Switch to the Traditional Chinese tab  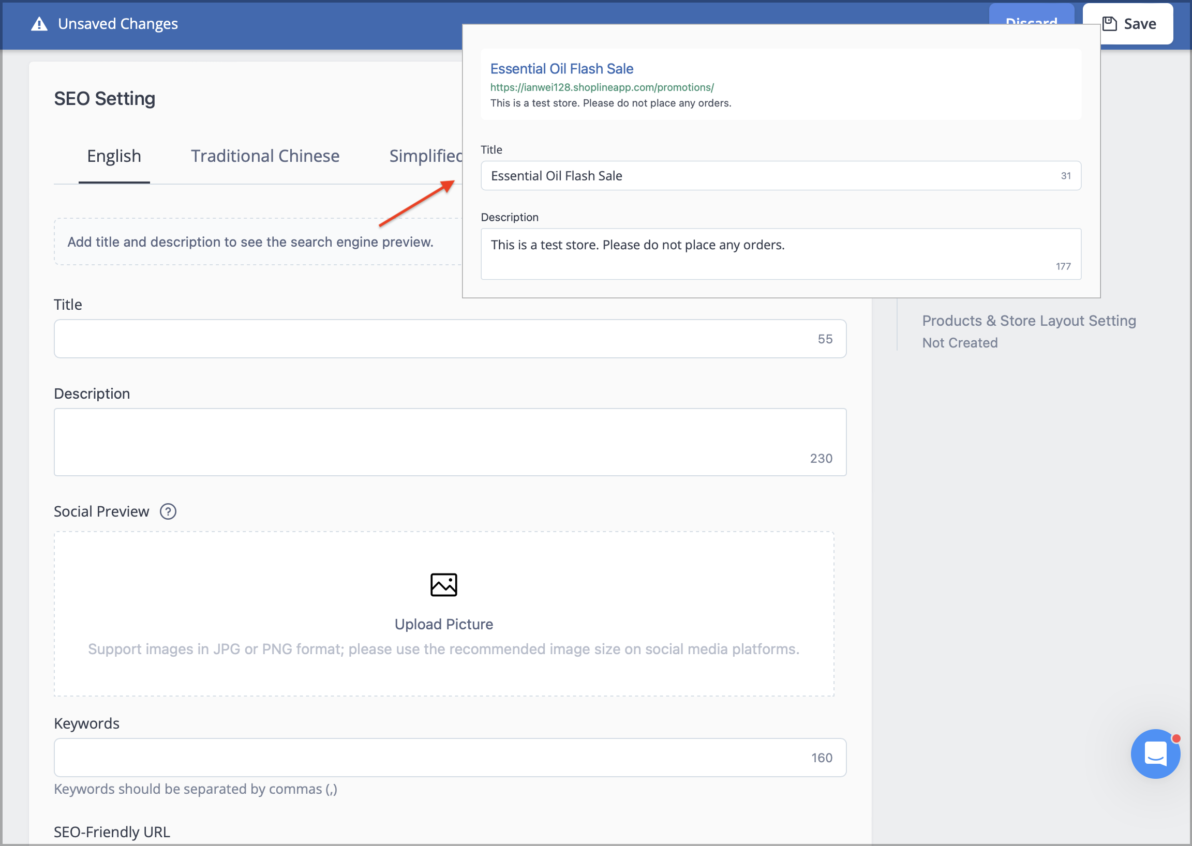point(265,155)
